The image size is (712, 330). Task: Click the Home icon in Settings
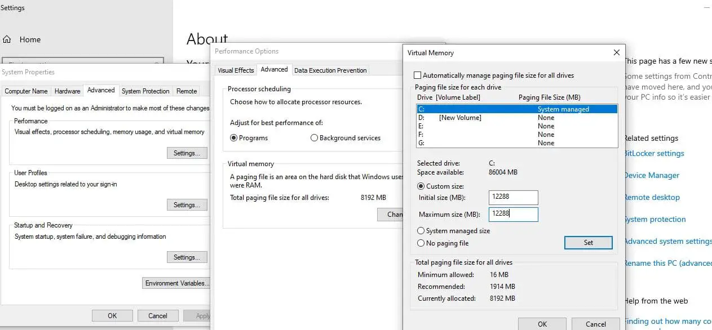(7, 39)
